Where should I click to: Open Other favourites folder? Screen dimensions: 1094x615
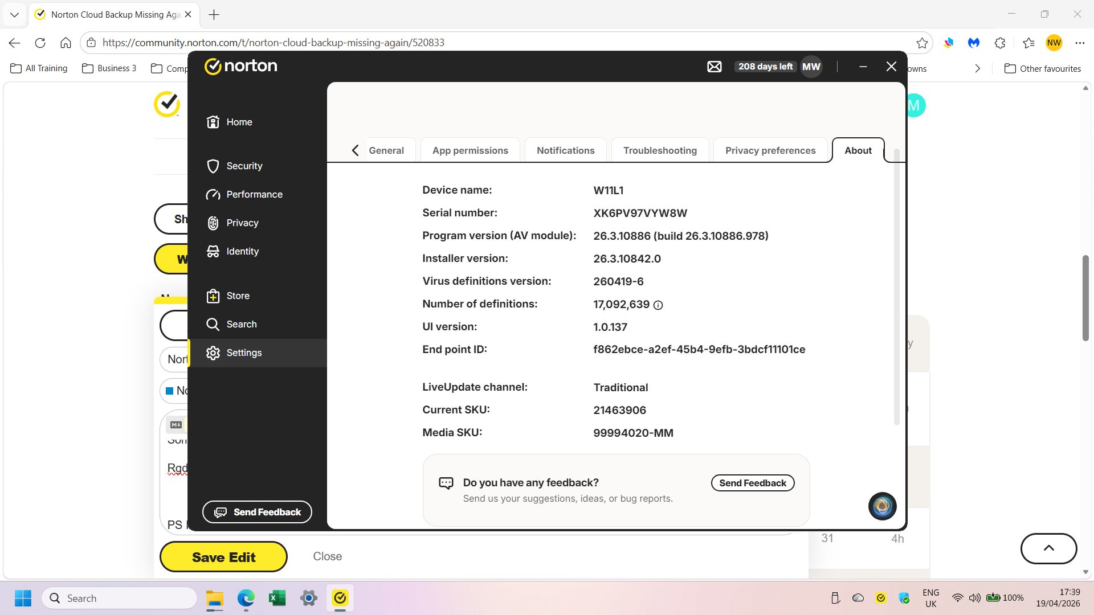pos(1043,68)
